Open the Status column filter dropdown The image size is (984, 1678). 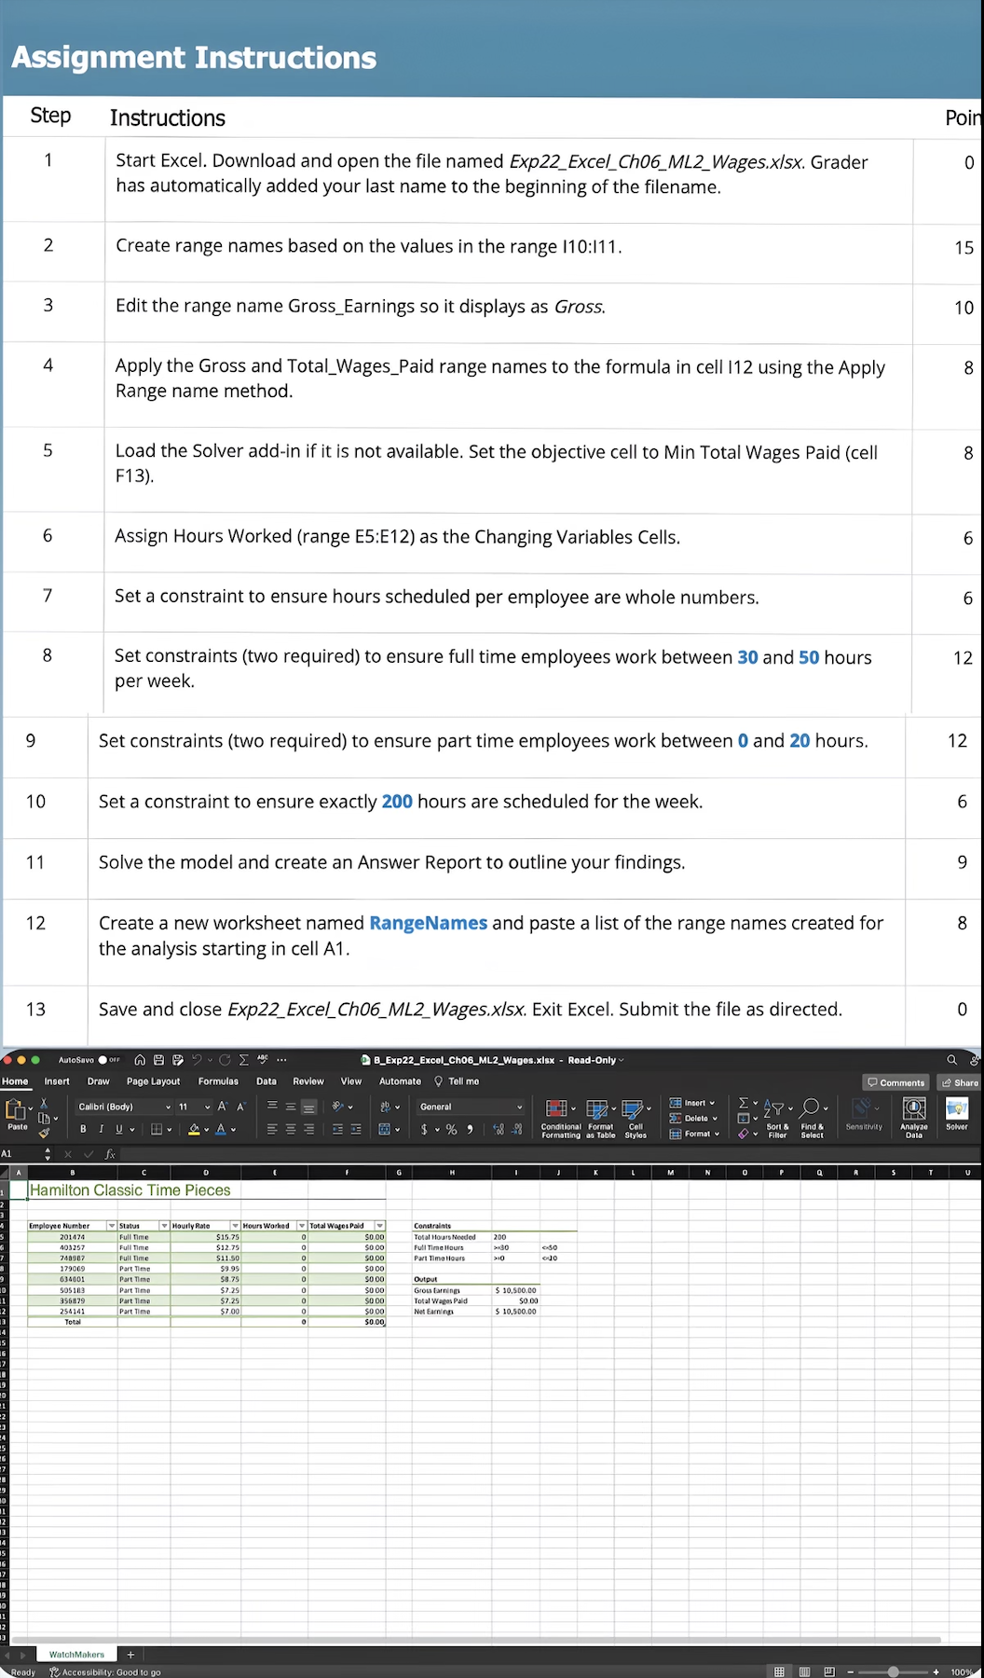(x=164, y=1226)
